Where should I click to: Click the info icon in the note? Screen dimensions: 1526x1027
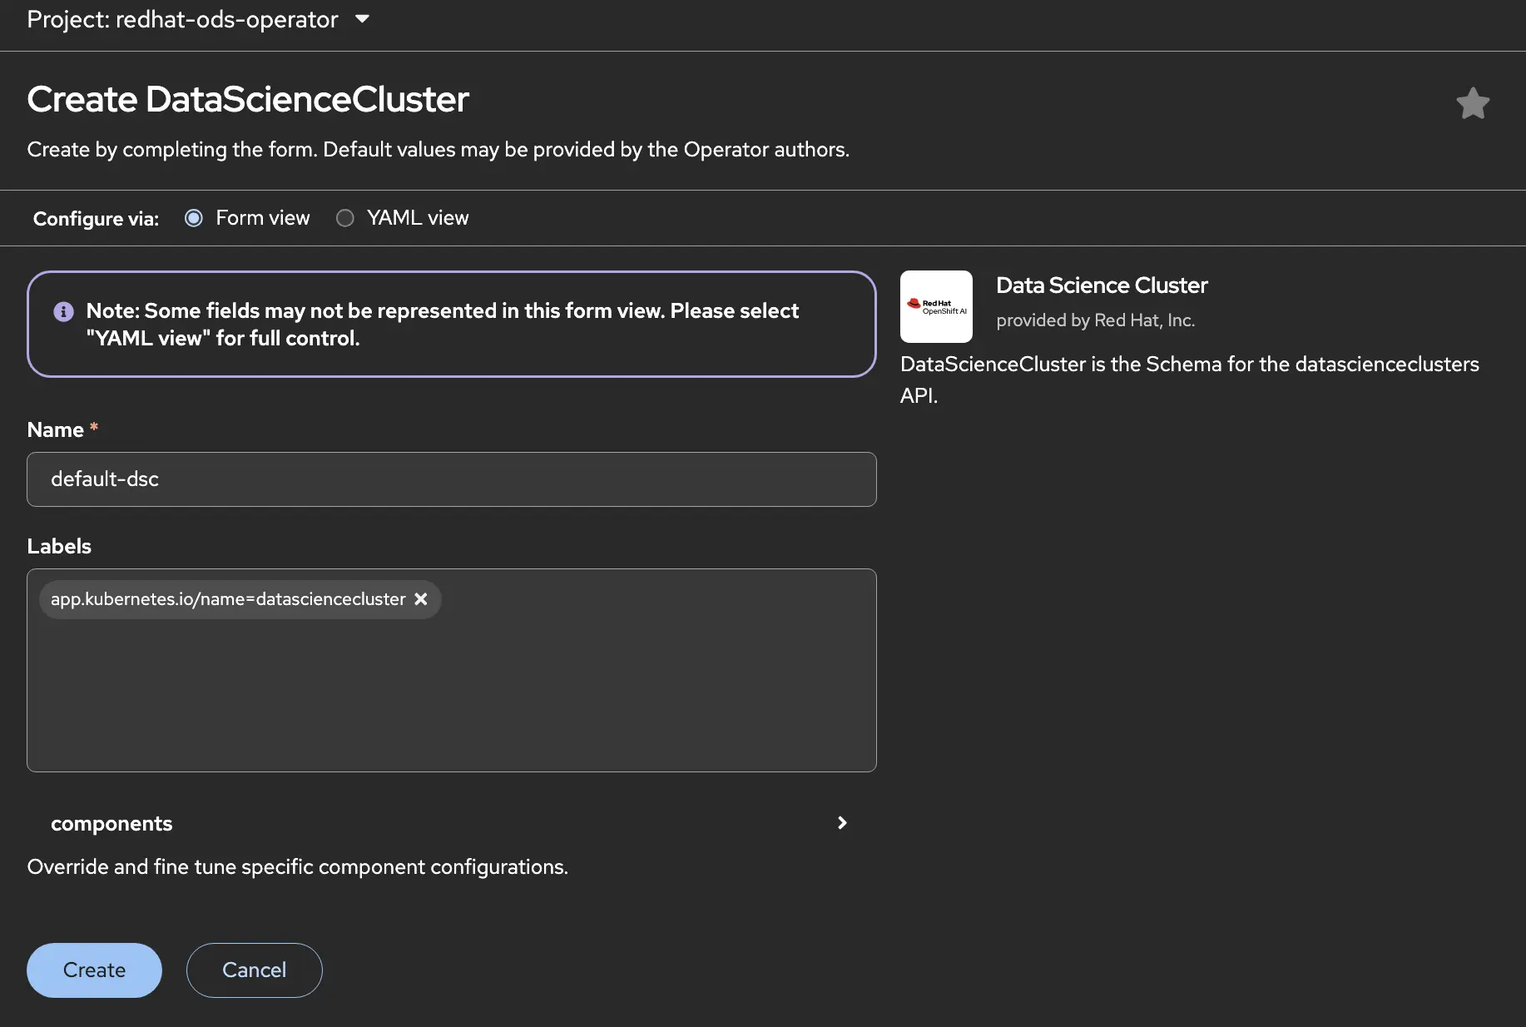tap(63, 311)
